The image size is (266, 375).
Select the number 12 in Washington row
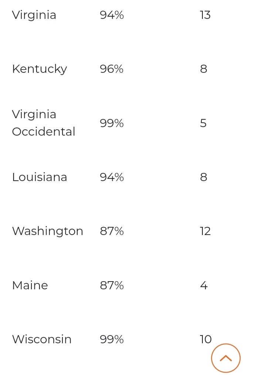(x=205, y=231)
